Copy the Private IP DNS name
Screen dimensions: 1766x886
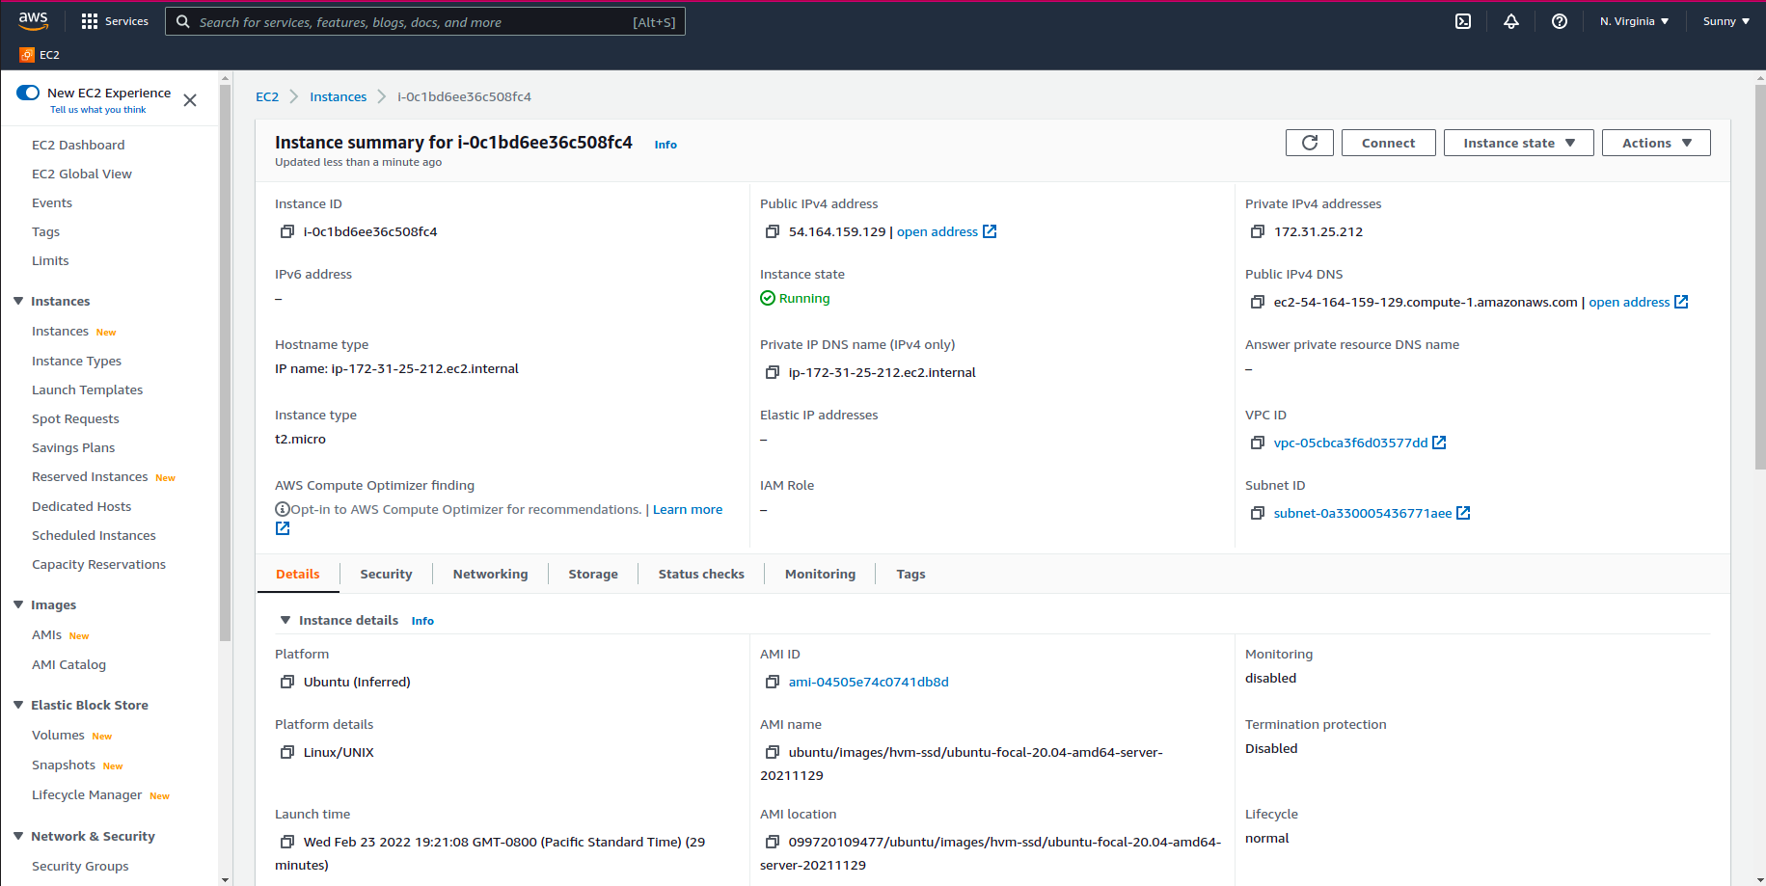(772, 372)
